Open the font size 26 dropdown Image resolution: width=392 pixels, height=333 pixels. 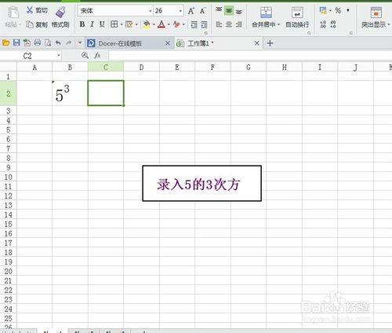tap(180, 11)
